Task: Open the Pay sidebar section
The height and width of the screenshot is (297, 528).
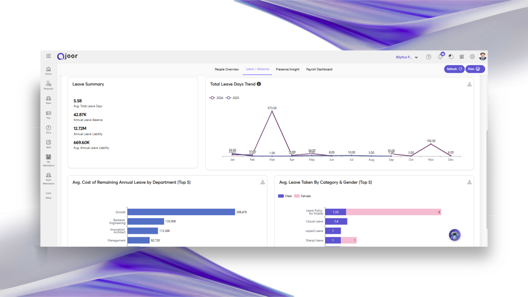Action: point(48,115)
